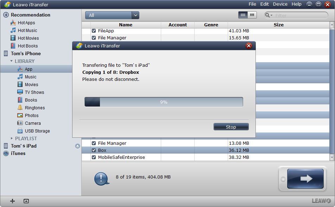Switch to list view icon
335x207 pixels.
(243, 15)
